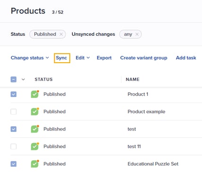Click the status icon next to test 11
202x172 pixels.
35,147
